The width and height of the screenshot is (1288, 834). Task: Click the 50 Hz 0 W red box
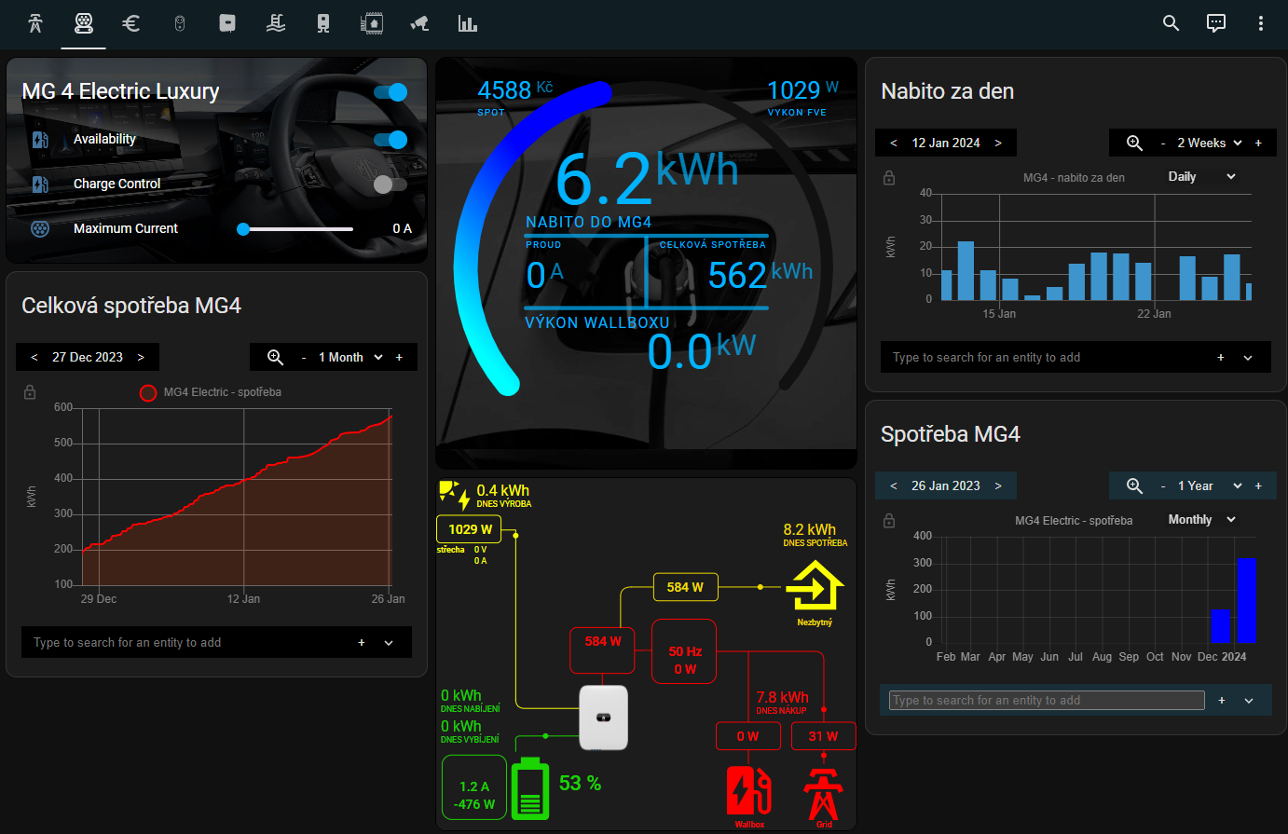[684, 651]
